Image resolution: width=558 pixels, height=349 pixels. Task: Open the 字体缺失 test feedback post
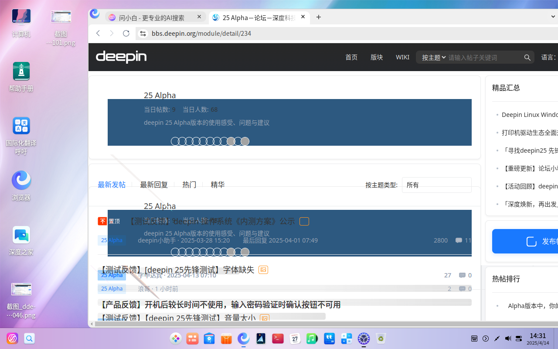(177, 270)
